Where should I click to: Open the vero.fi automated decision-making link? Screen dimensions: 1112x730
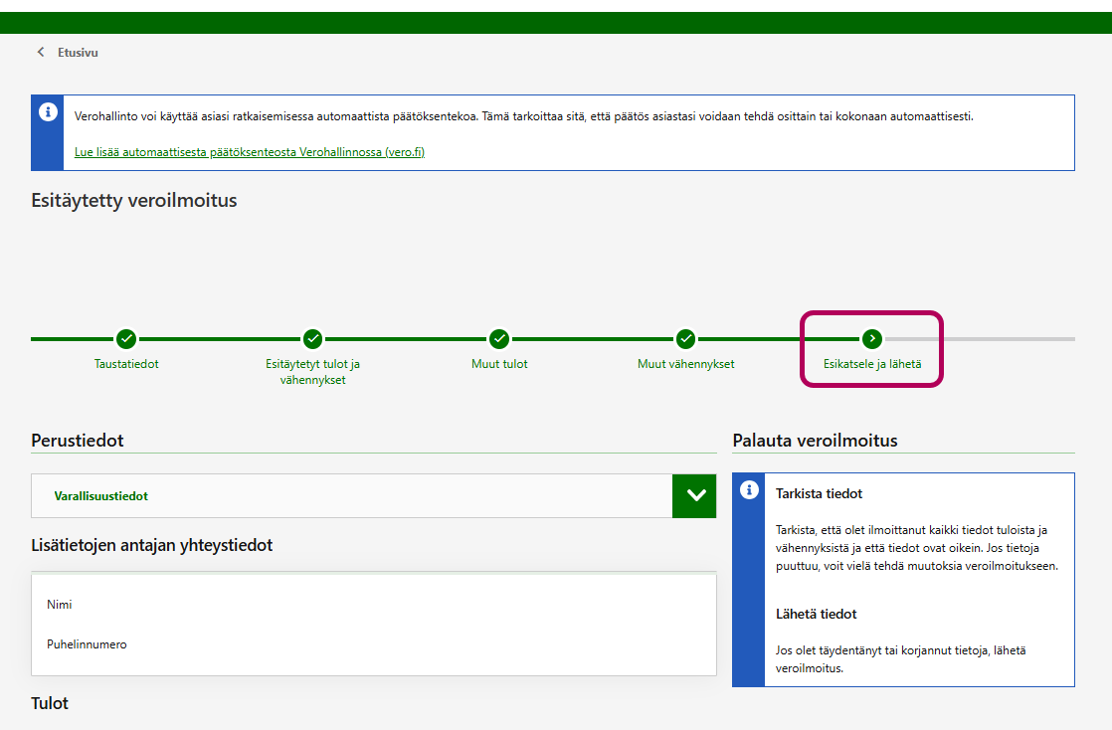250,152
